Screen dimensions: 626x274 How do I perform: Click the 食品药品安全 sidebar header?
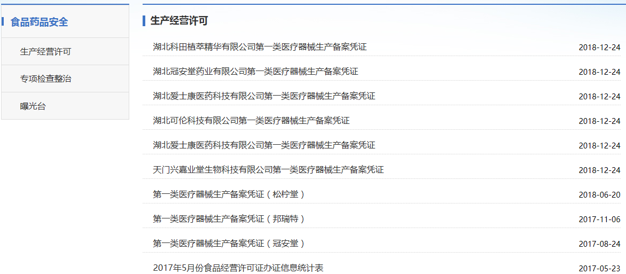point(40,22)
